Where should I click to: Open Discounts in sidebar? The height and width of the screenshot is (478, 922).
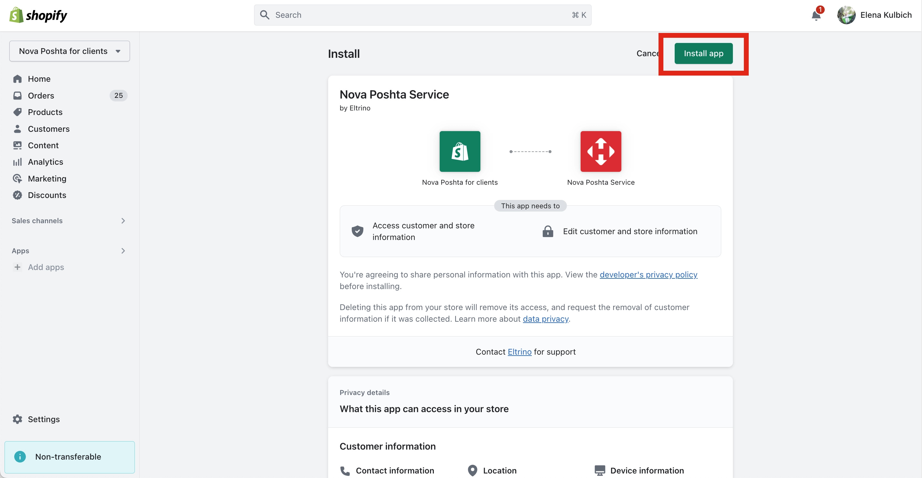(47, 195)
